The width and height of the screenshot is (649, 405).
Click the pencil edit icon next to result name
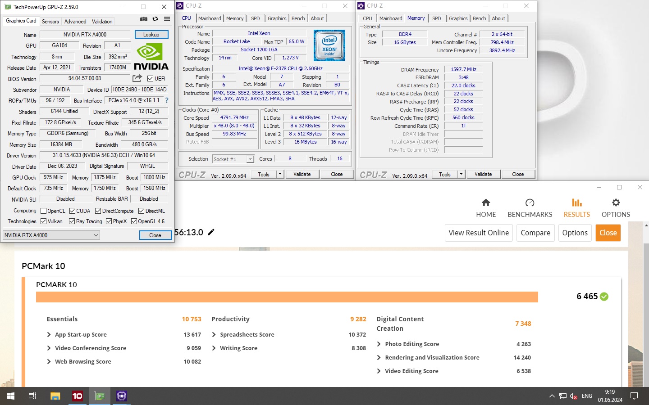coord(211,232)
